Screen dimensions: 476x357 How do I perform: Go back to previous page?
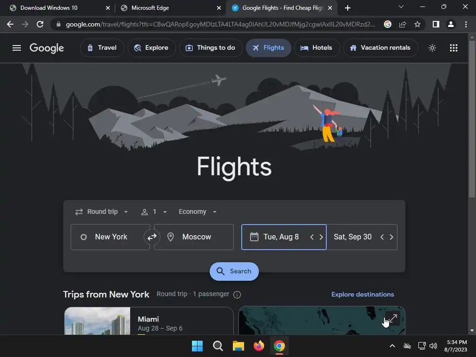click(10, 24)
